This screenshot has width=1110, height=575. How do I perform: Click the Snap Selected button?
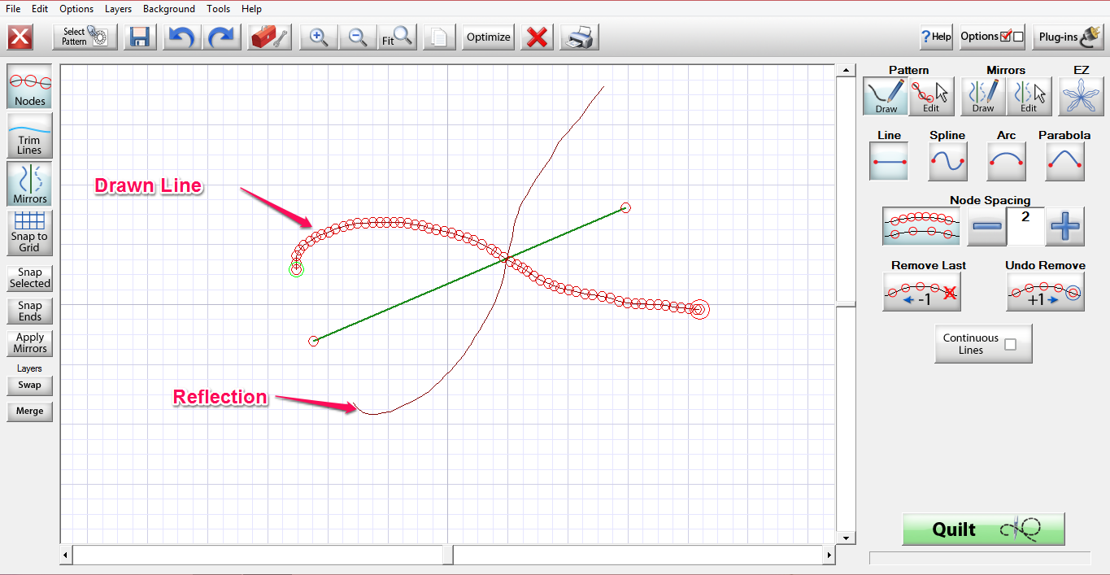(x=30, y=278)
